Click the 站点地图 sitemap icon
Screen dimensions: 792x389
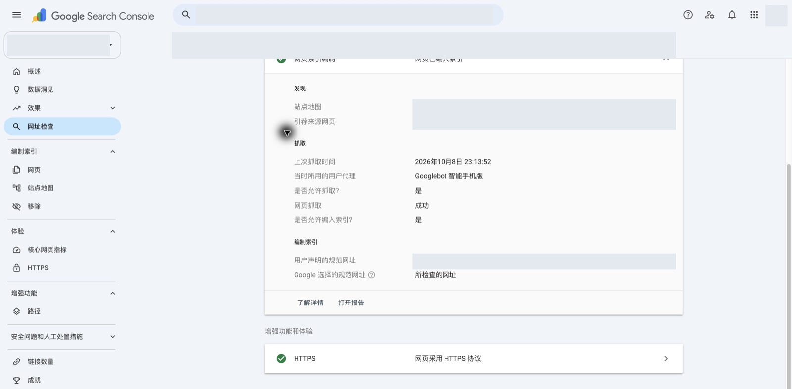[x=16, y=188]
